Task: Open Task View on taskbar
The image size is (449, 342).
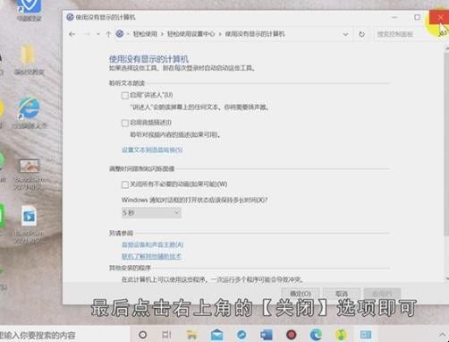Action: click(x=166, y=335)
